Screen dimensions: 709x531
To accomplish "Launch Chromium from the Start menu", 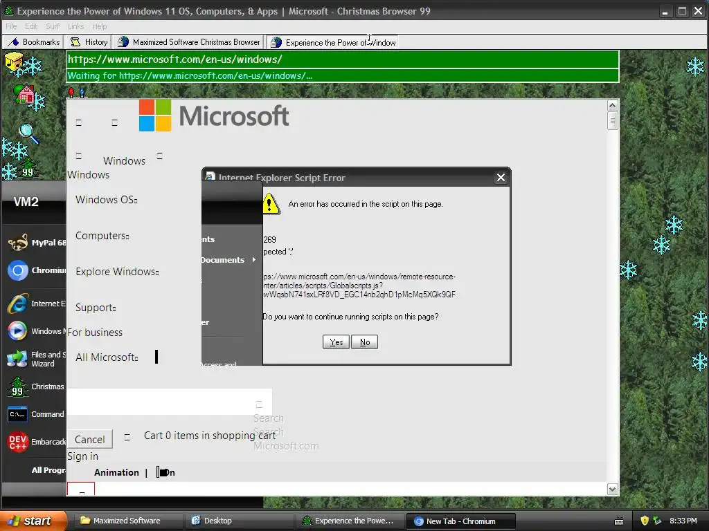I will tap(36, 270).
